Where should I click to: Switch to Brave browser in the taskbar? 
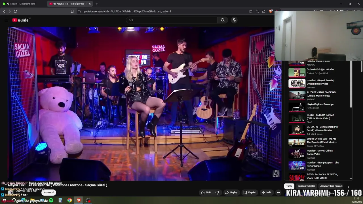(x=79, y=200)
